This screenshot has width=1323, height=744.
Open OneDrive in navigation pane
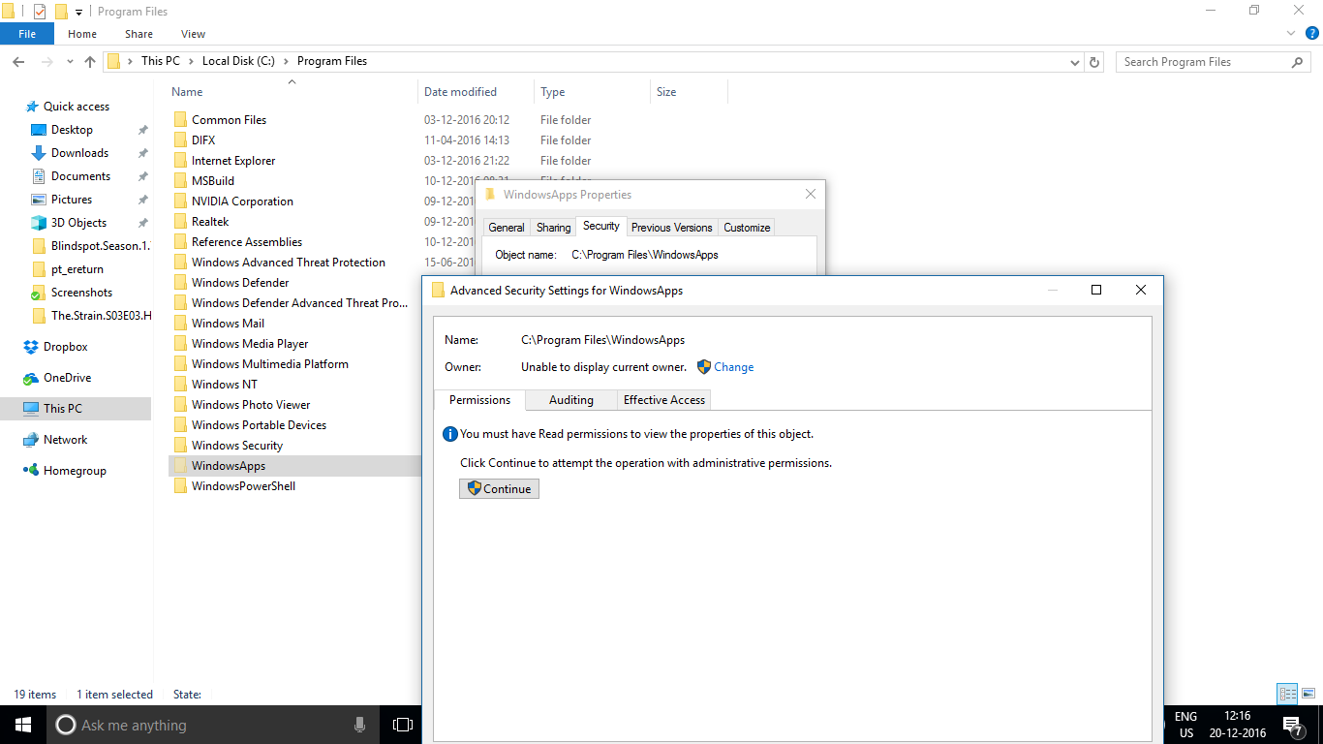click(67, 378)
